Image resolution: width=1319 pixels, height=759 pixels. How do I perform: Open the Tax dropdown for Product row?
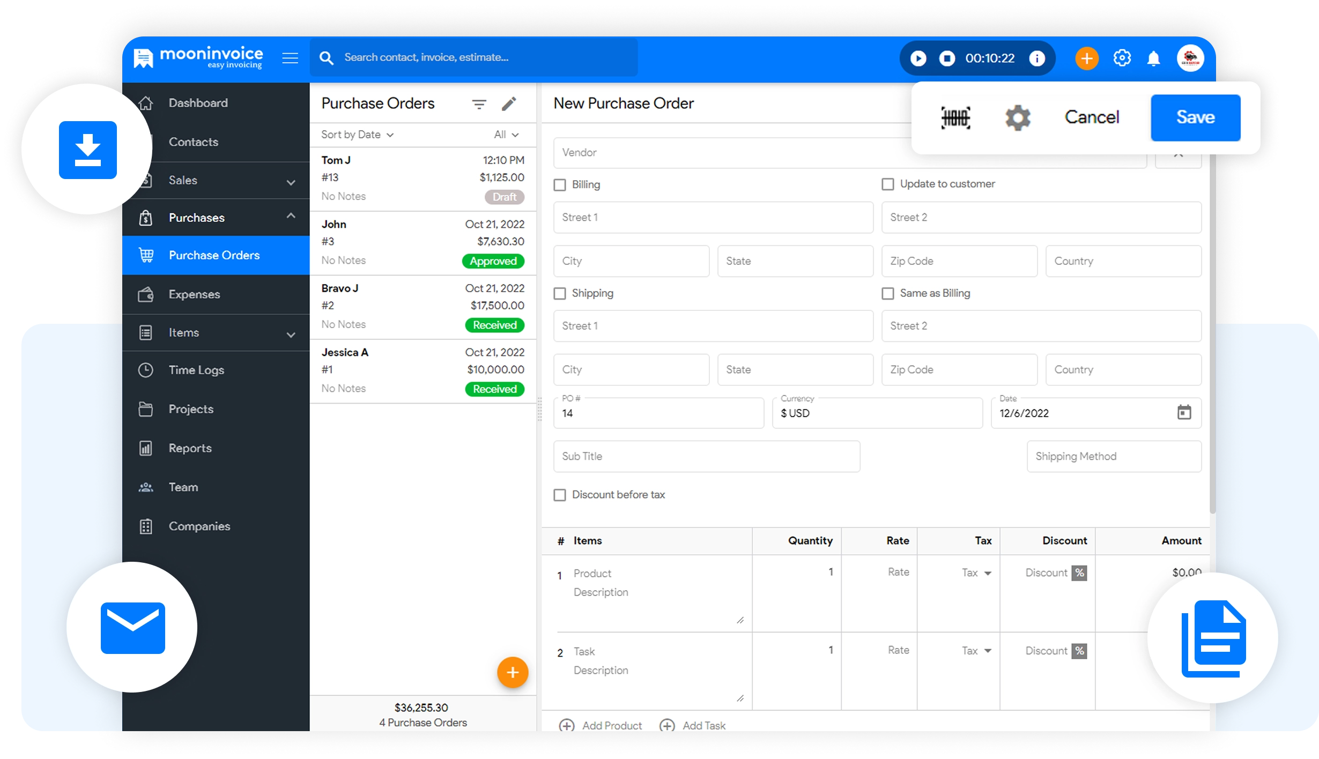(x=976, y=573)
